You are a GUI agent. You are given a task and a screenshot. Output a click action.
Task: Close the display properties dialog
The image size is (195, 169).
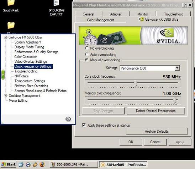(x=190, y=5)
